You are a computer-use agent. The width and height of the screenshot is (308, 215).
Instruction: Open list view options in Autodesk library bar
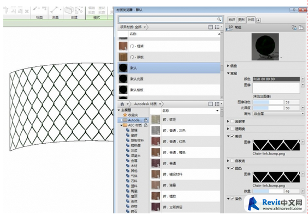point(218,104)
